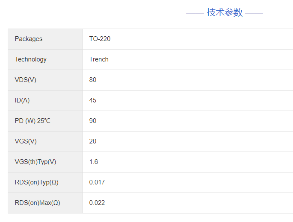Click the 技术参数 section heading
Viewport: 293px width, 222px height.
225,12
